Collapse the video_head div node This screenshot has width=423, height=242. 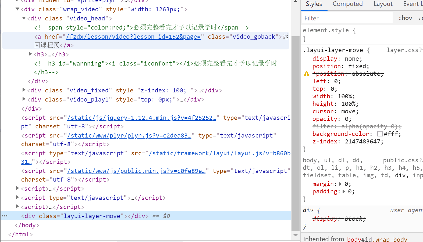click(x=24, y=18)
